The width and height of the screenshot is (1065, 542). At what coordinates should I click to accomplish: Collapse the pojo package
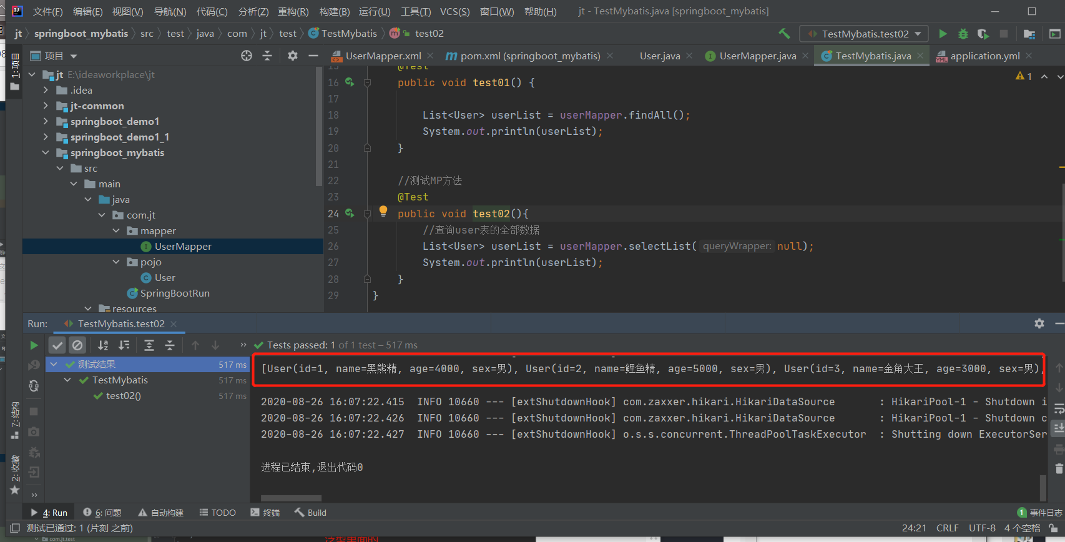116,262
